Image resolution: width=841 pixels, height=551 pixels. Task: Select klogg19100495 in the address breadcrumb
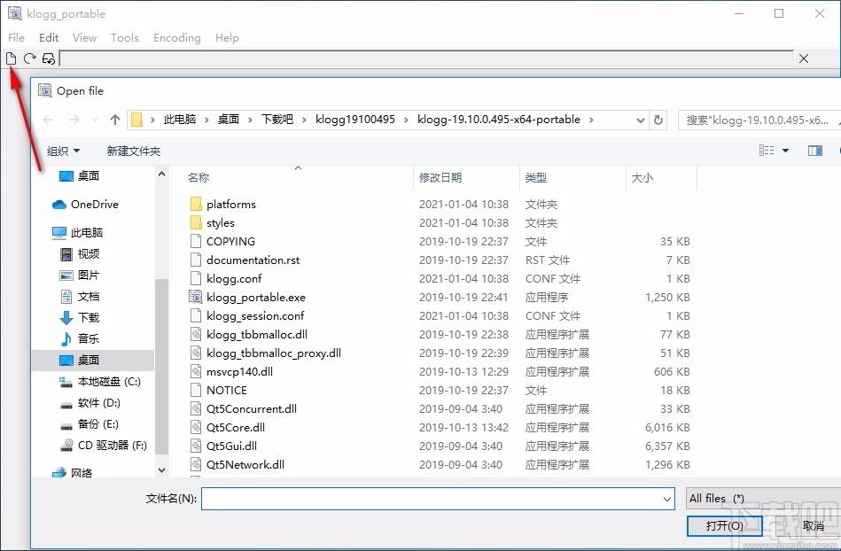[355, 120]
